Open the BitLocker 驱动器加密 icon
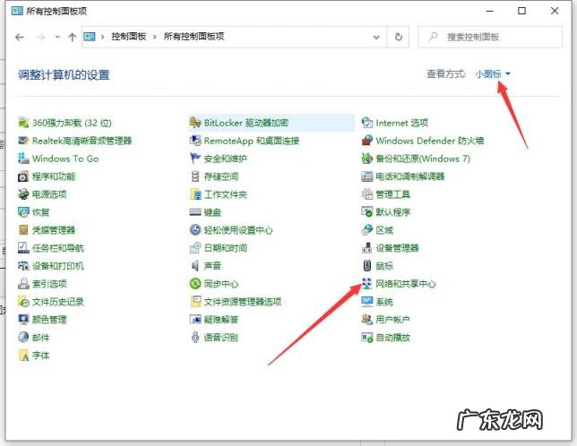Viewport: 577px width, 446px height. [x=195, y=123]
